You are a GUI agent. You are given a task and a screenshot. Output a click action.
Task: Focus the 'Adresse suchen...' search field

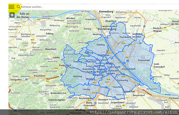[x=99, y=7]
